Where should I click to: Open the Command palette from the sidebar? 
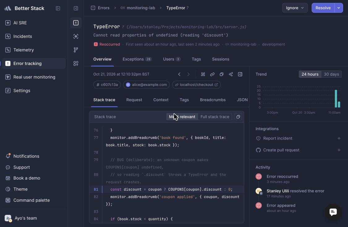[x=34, y=201]
